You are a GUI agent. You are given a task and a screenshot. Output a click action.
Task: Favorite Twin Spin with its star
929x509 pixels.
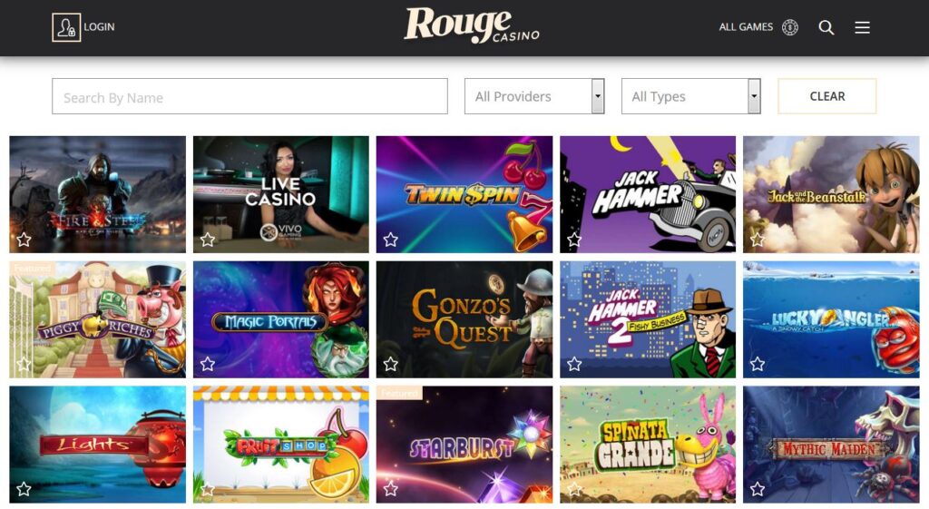tap(390, 240)
